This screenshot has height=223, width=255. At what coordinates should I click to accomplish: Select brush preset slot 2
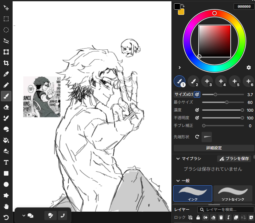tap(193, 81)
